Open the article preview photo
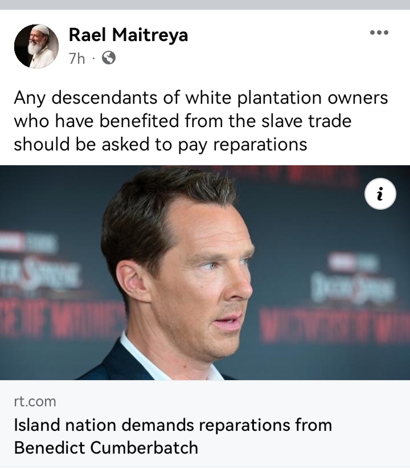The image size is (410, 469). pos(205,272)
